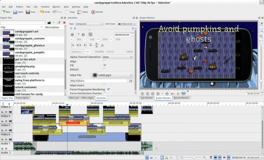Edit clip pencil icon in Project Tree
This screenshot has width=264, height=160.
[59, 22]
